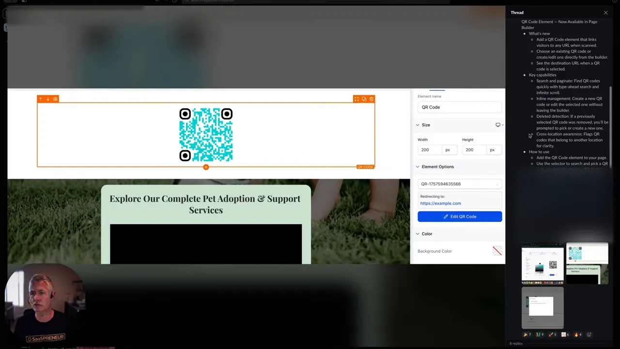The image size is (620, 349).
Task: Select the teal QR code image
Action: tap(206, 135)
